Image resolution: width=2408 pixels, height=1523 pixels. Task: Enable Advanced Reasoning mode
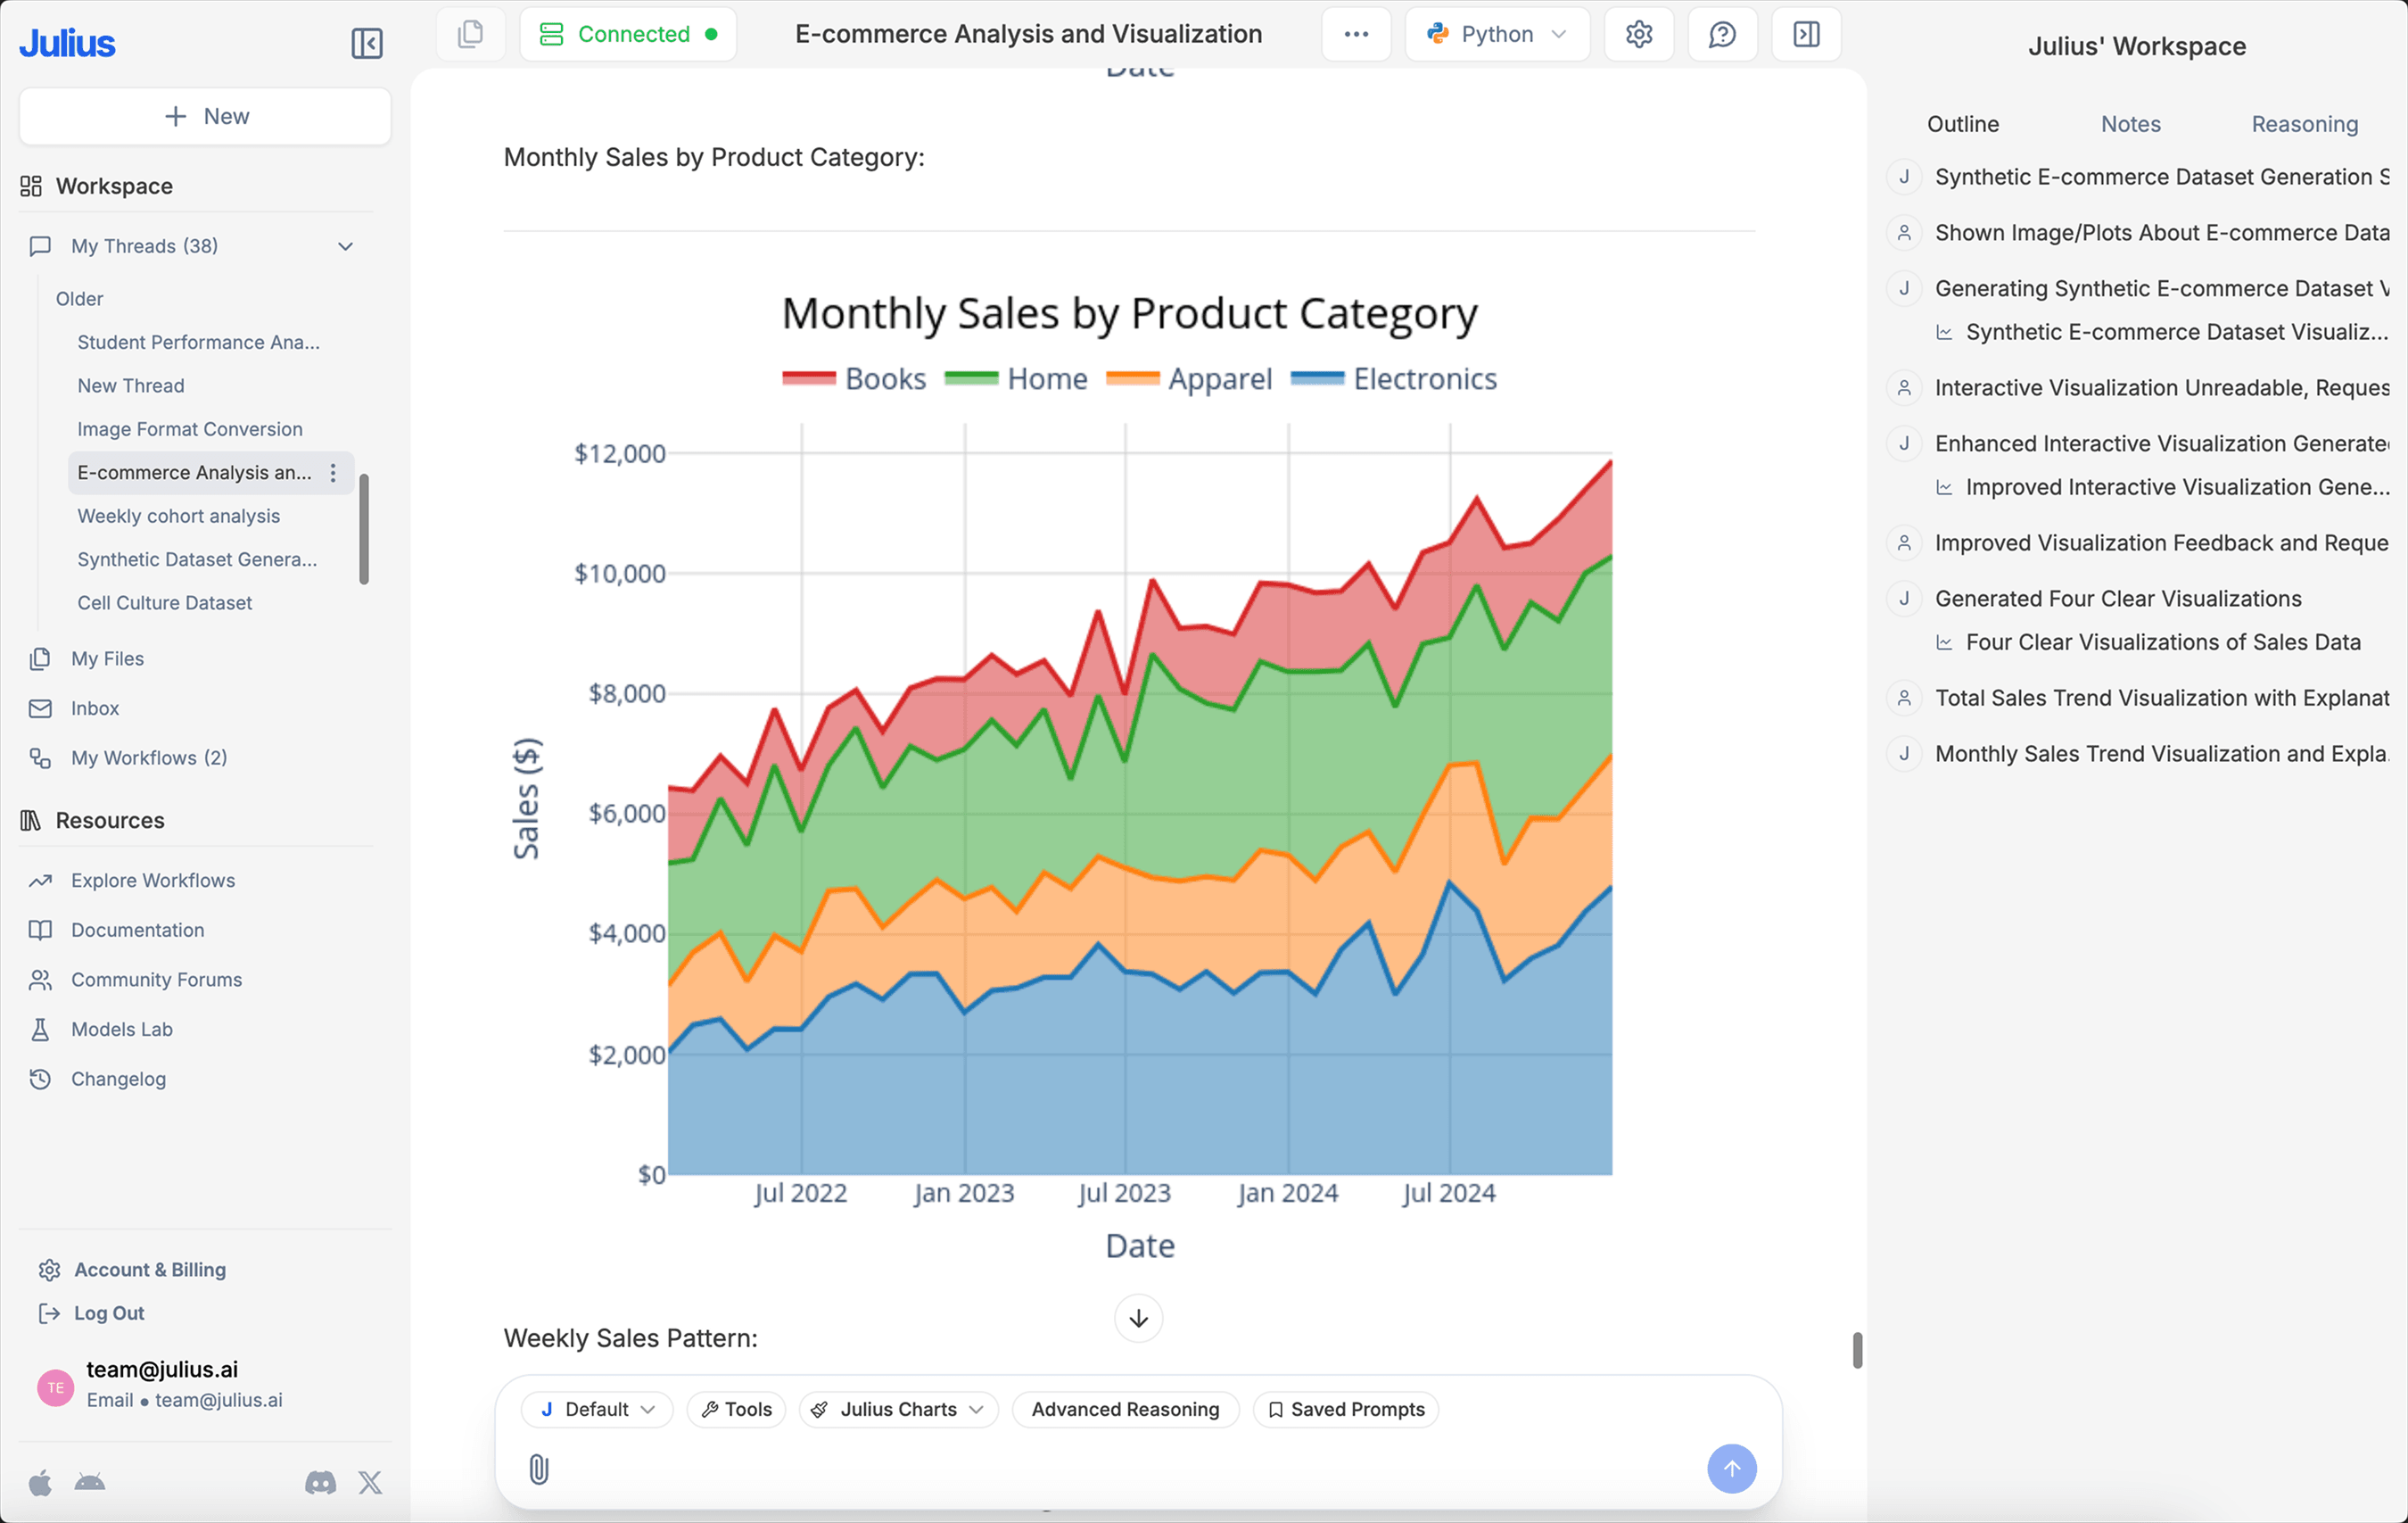tap(1125, 1409)
